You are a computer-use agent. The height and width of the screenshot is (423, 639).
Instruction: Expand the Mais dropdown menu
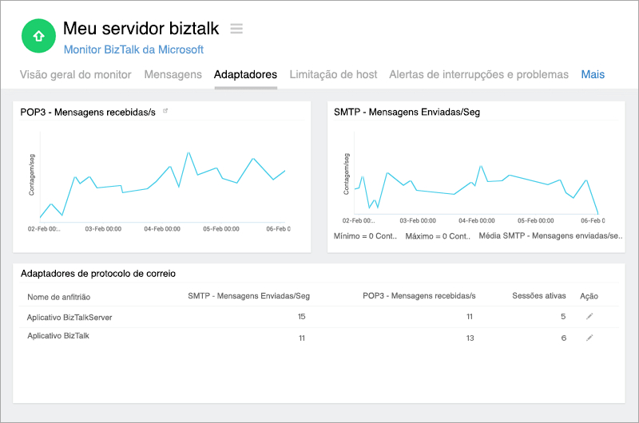click(593, 74)
